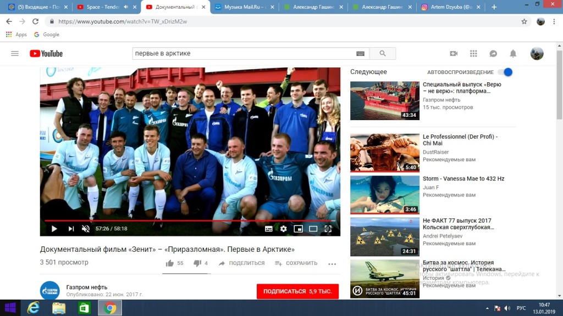Enter full screen mode
This screenshot has height=316, width=563.
(328, 229)
